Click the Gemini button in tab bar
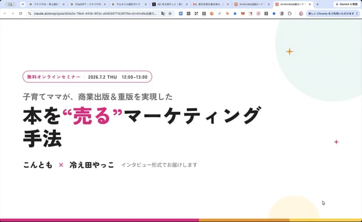362x222 pixels. [347, 4]
